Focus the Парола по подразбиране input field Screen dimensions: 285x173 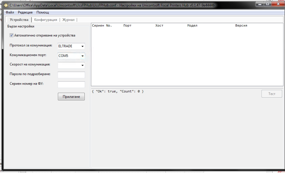(71, 75)
